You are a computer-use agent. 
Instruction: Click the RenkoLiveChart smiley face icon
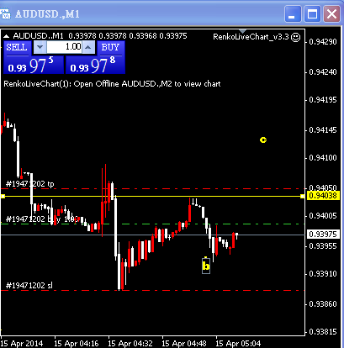[x=295, y=37]
